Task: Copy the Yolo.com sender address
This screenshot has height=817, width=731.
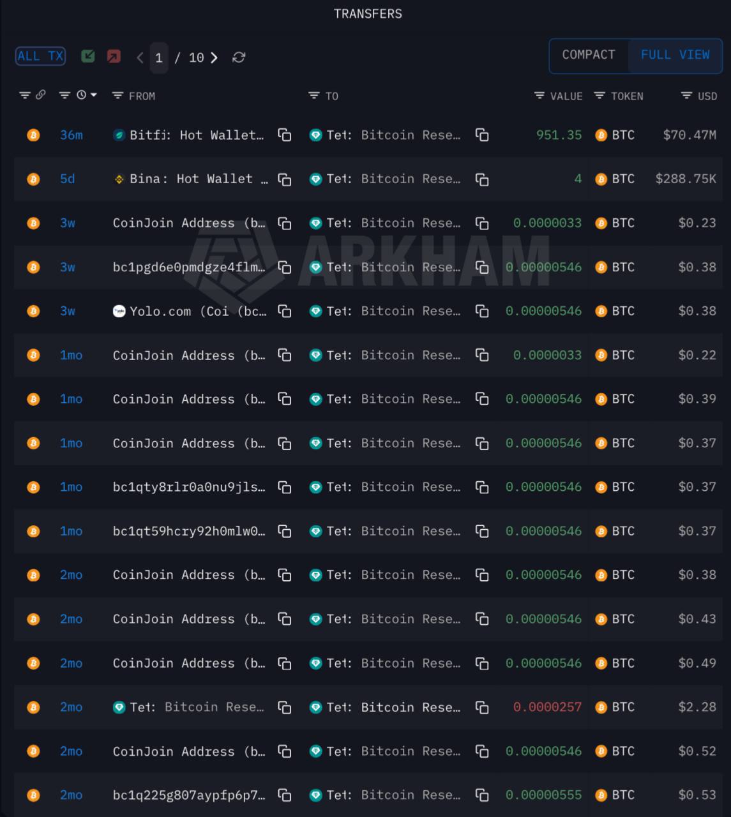Action: coord(285,311)
